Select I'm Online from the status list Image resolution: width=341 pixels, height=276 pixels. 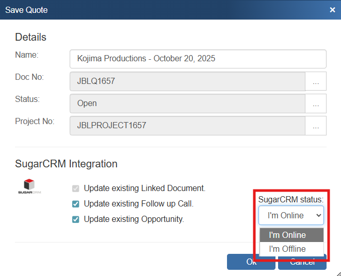pos(291,235)
